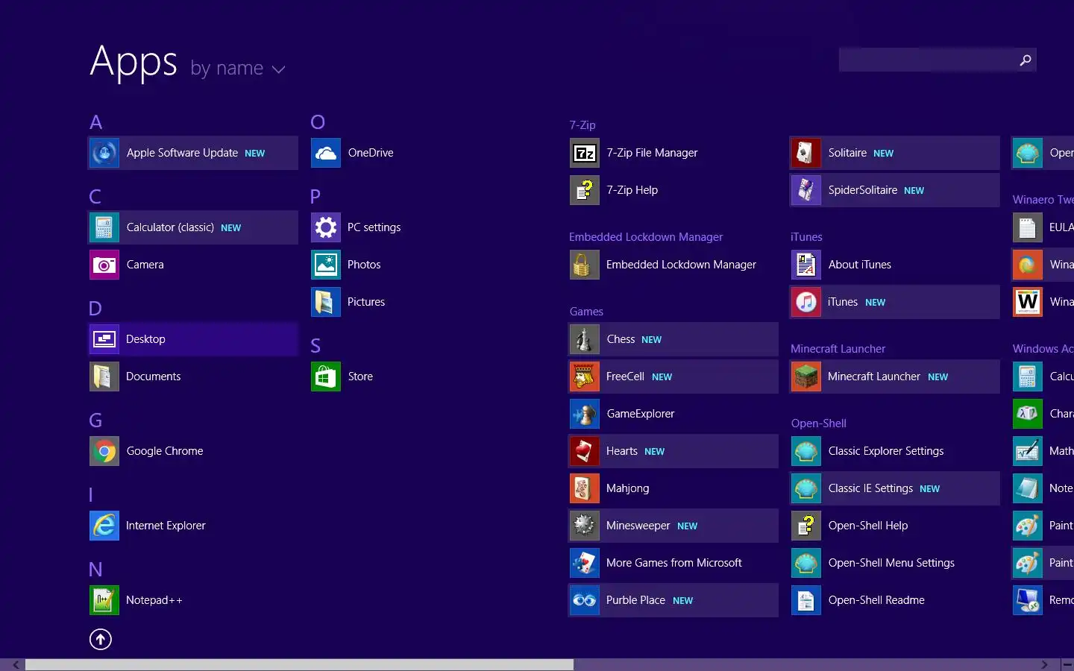Open the Pictures folder icon
Screen dimensions: 1074x671
click(x=326, y=302)
